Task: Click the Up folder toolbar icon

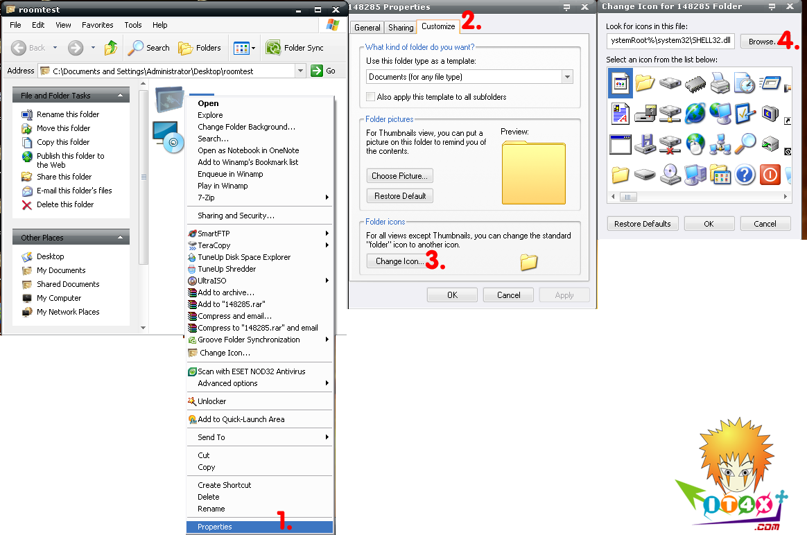Action: pos(111,48)
